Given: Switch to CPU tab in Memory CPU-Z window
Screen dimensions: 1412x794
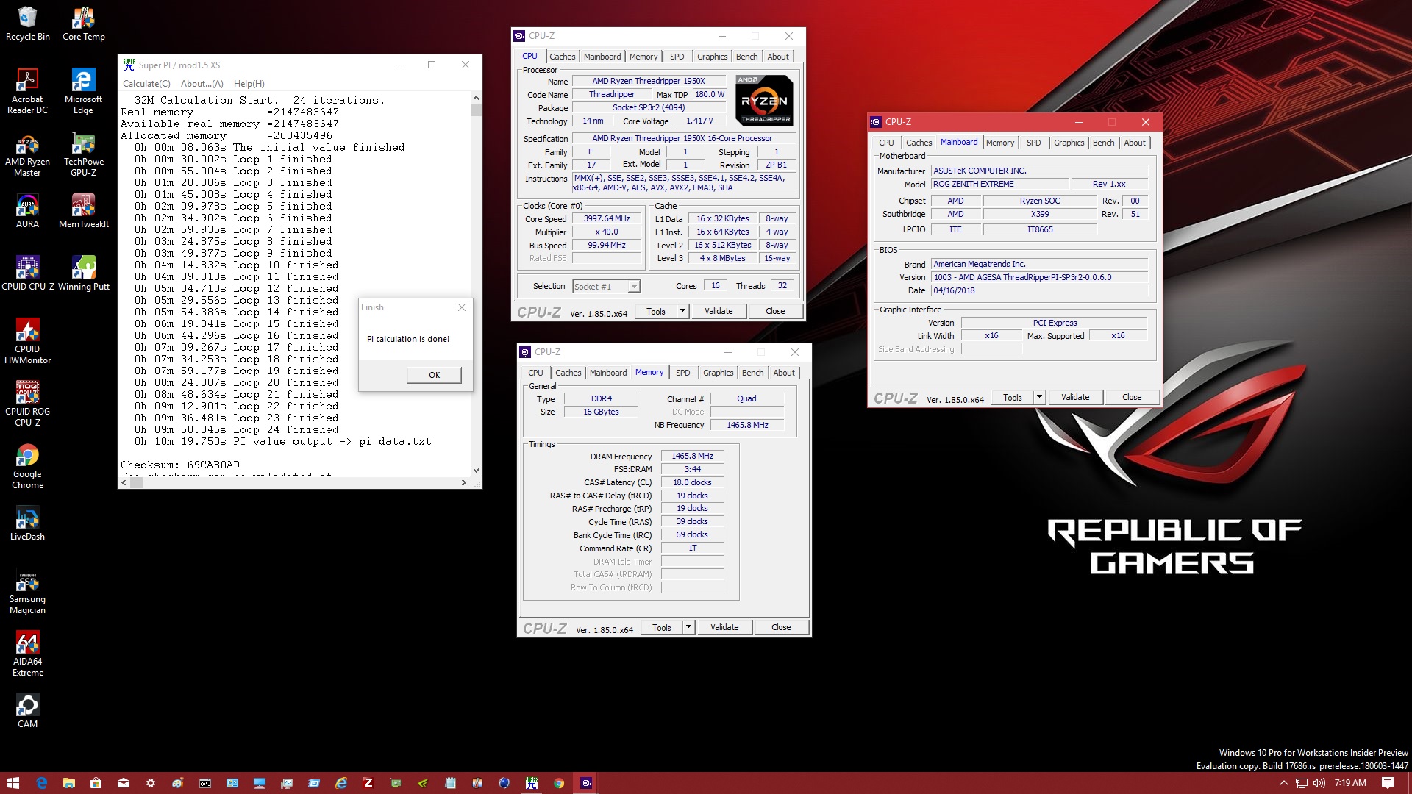Looking at the screenshot, I should (535, 373).
